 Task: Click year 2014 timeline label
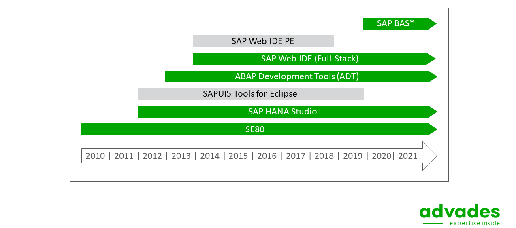point(210,156)
